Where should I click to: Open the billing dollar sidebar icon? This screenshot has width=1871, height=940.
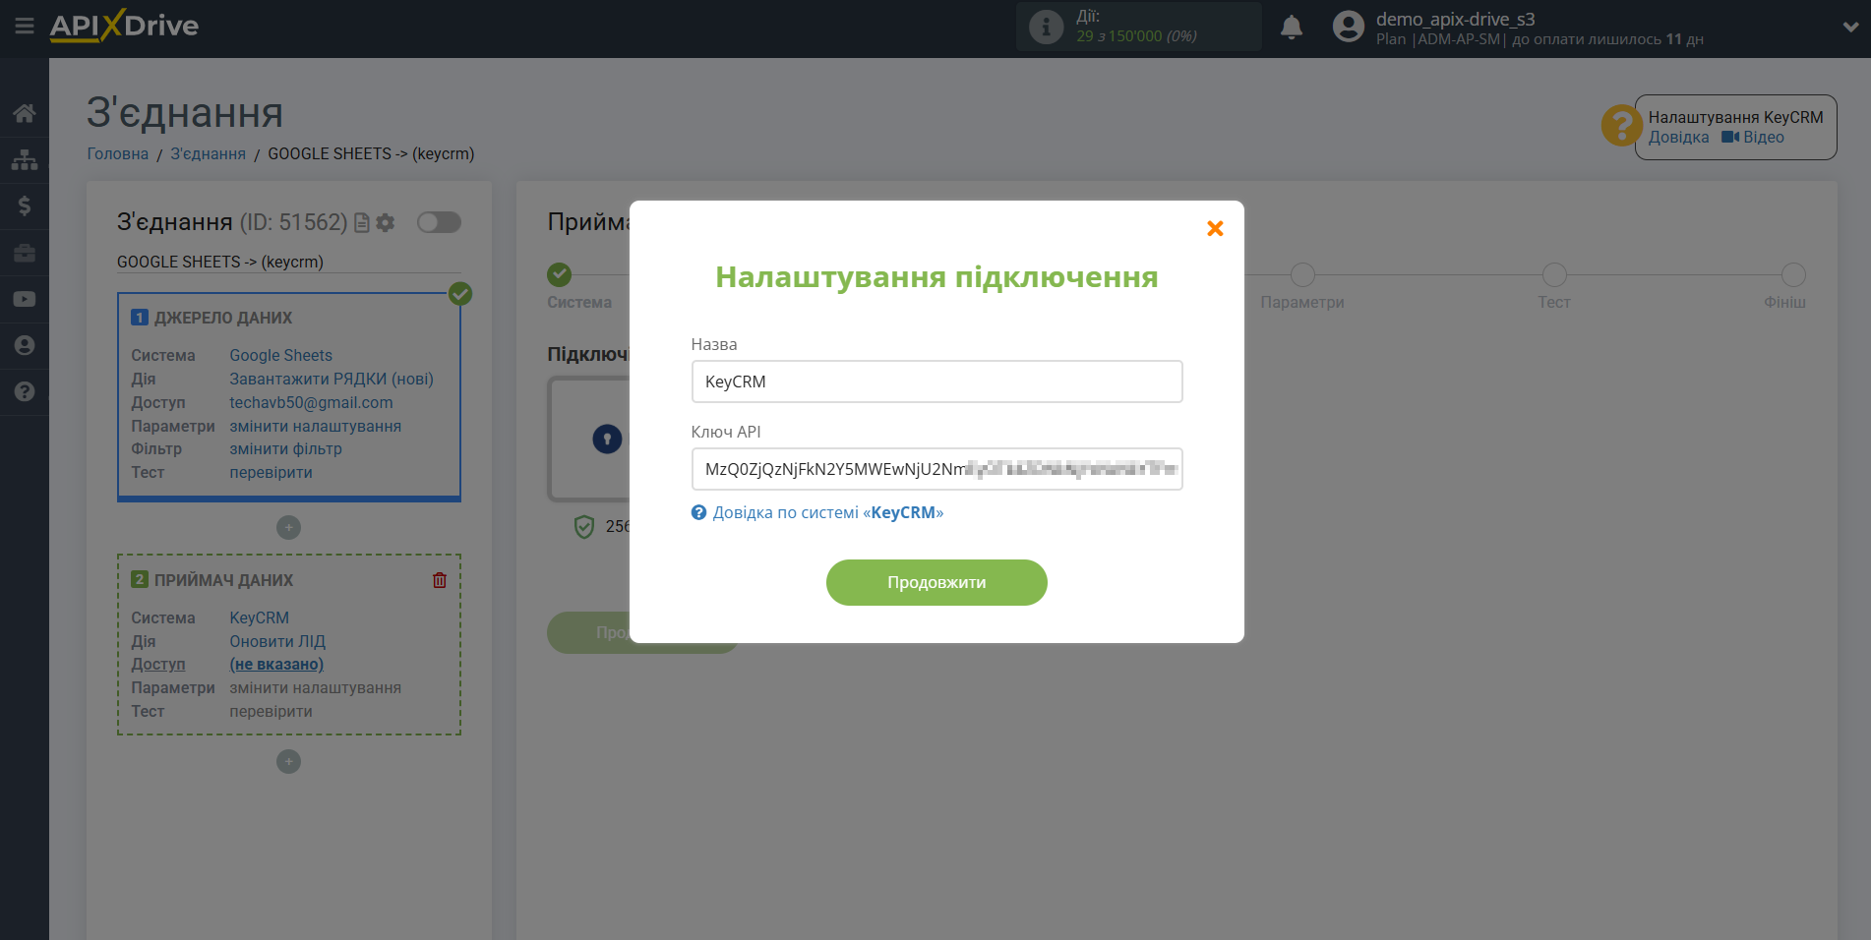25,206
